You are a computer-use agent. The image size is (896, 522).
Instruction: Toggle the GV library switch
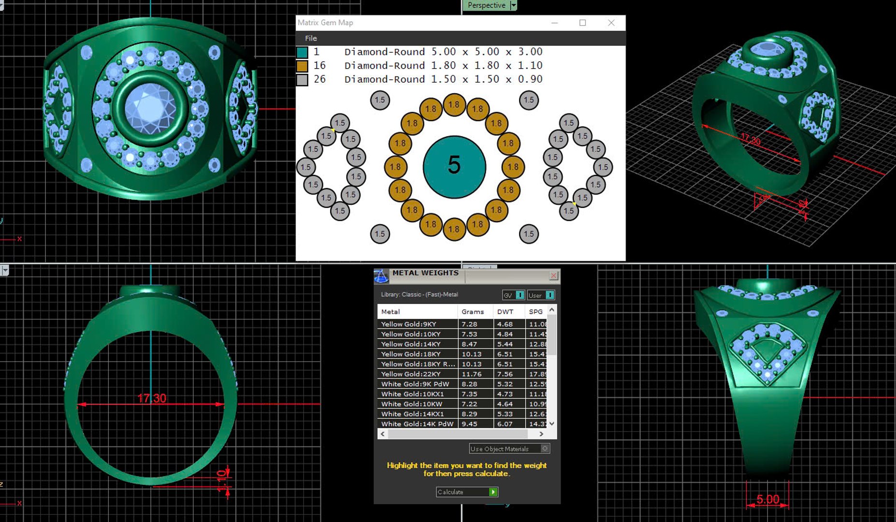coord(520,295)
